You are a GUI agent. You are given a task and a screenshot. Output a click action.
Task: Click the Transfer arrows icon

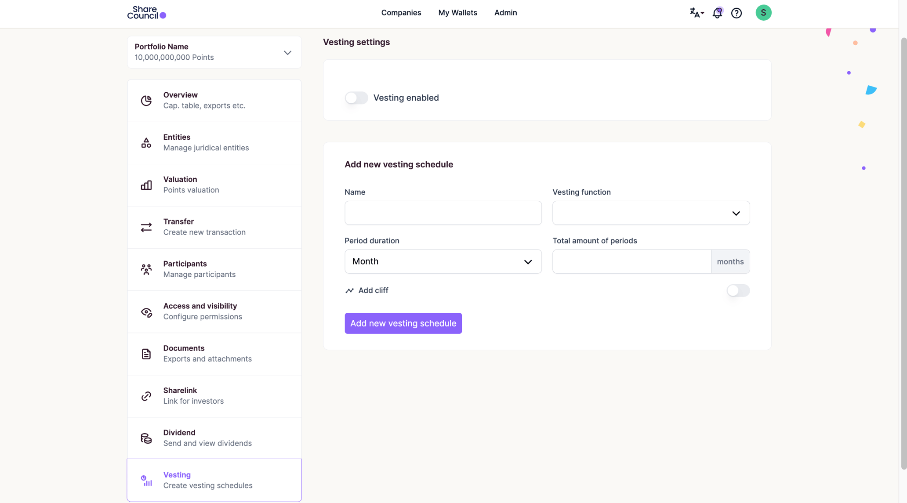tap(146, 227)
